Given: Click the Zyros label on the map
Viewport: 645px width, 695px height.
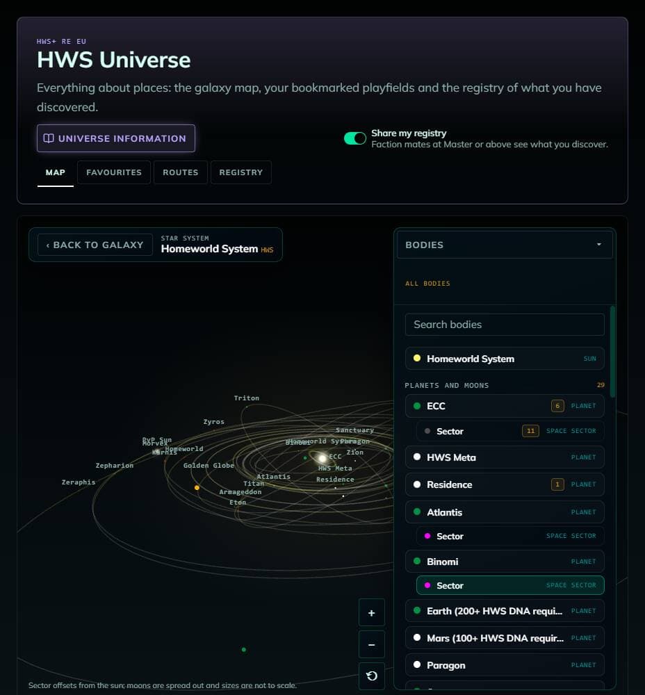Looking at the screenshot, I should [213, 422].
